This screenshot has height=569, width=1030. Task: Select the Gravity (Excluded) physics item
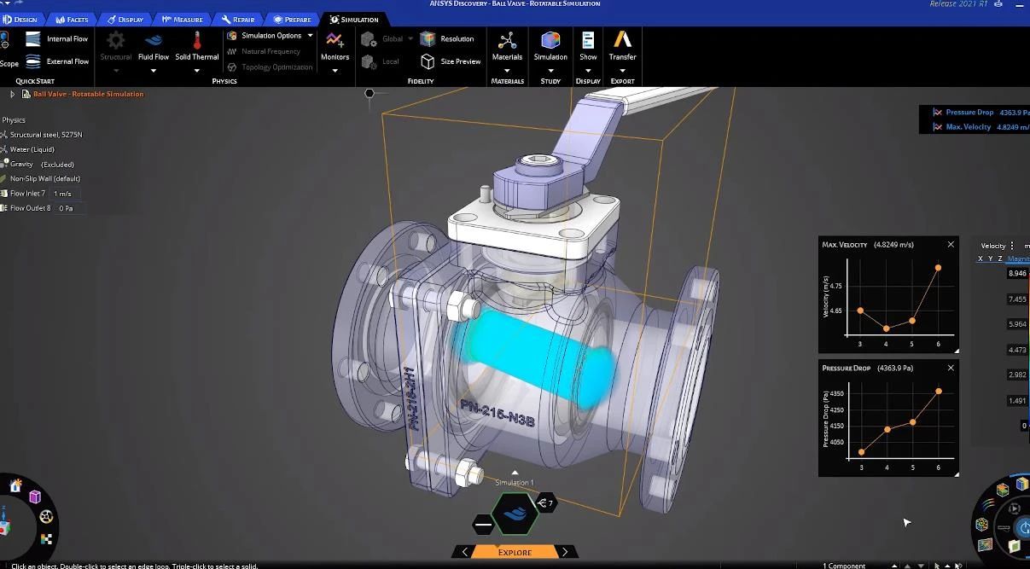[38, 164]
